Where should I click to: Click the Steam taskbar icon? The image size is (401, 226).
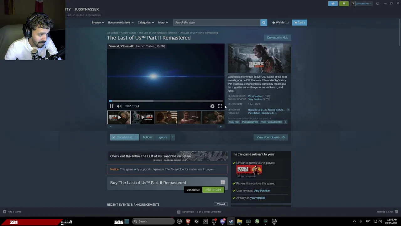[x=231, y=221]
